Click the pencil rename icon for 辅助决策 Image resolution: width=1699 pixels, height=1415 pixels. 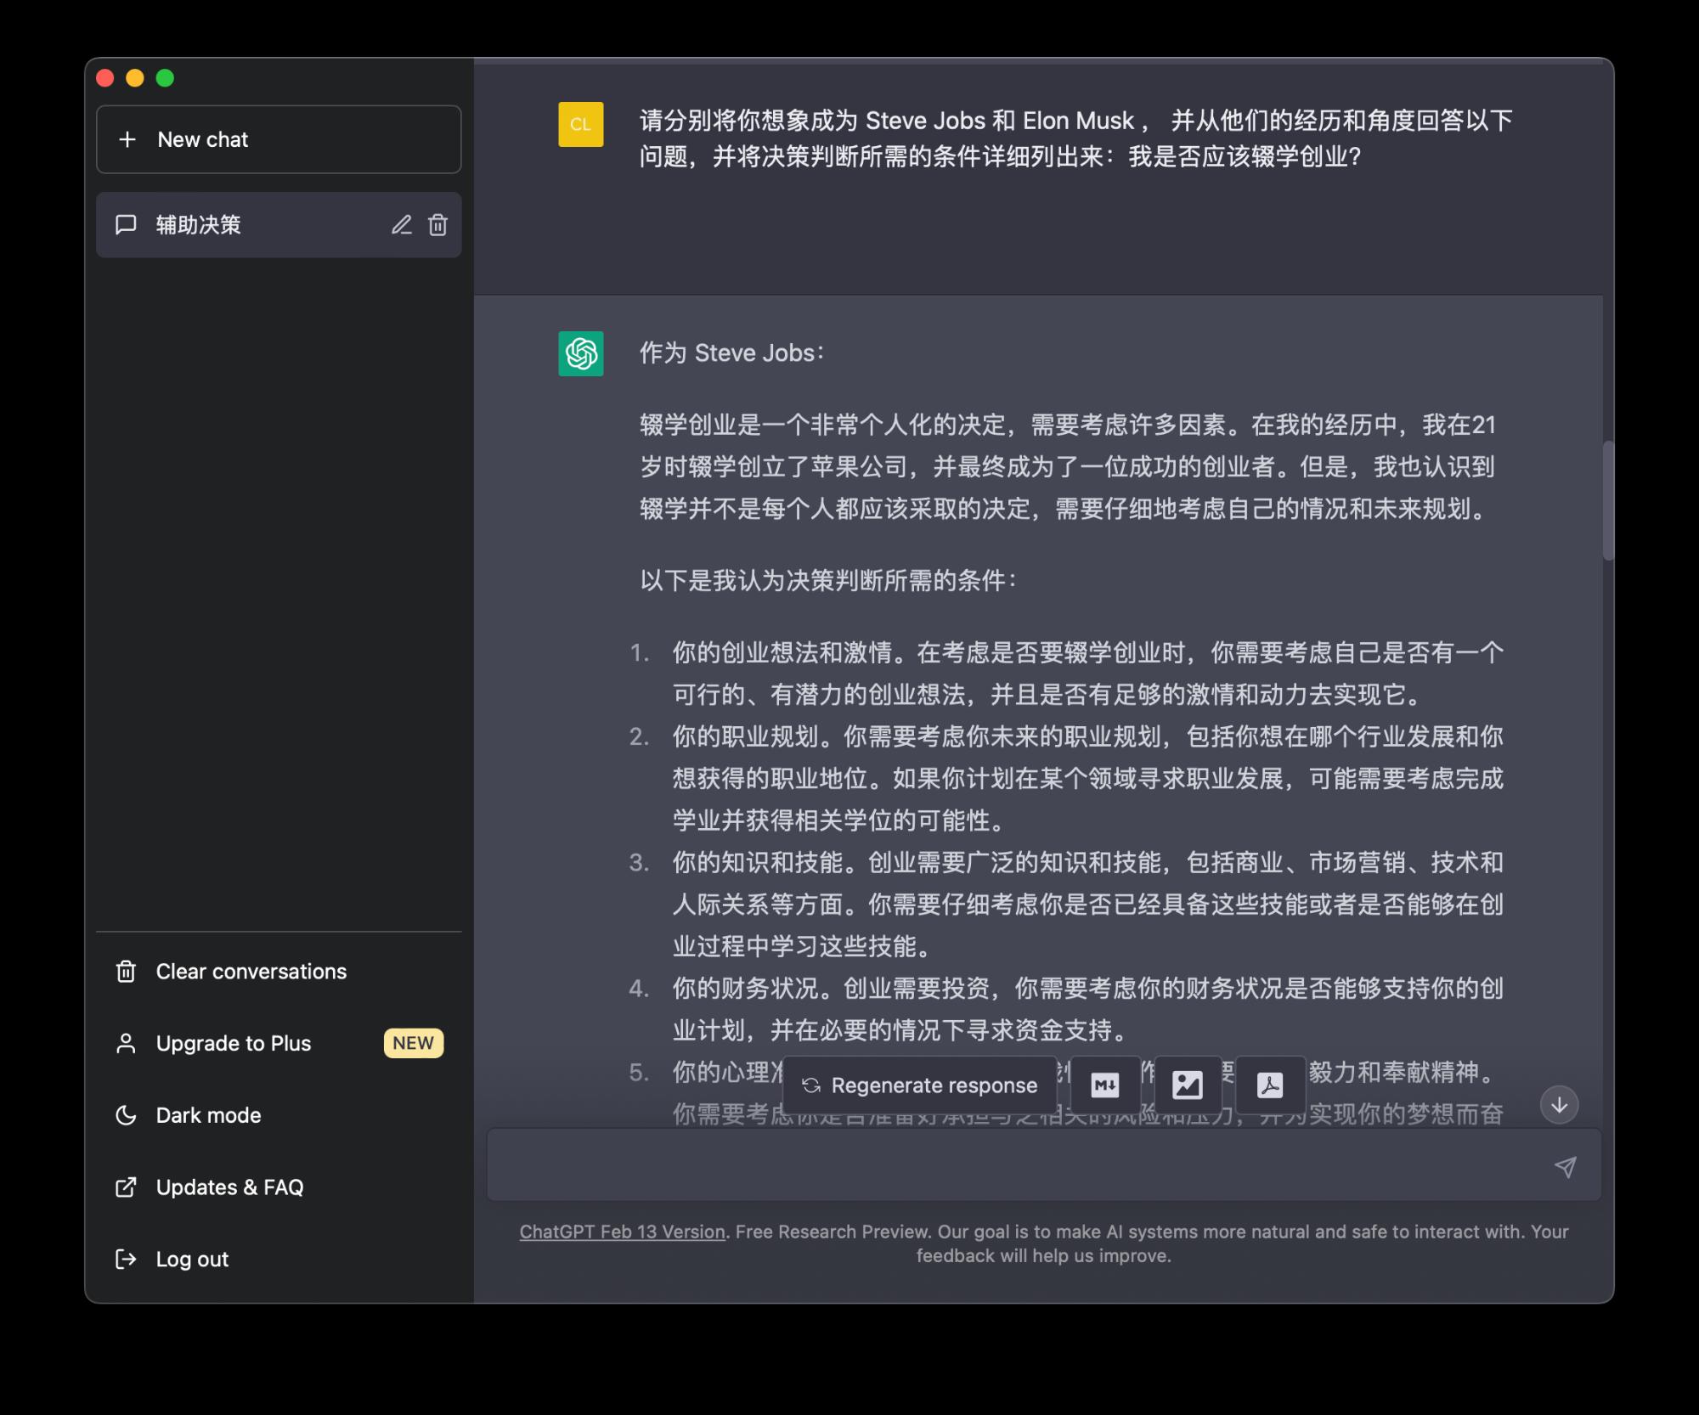coord(401,225)
